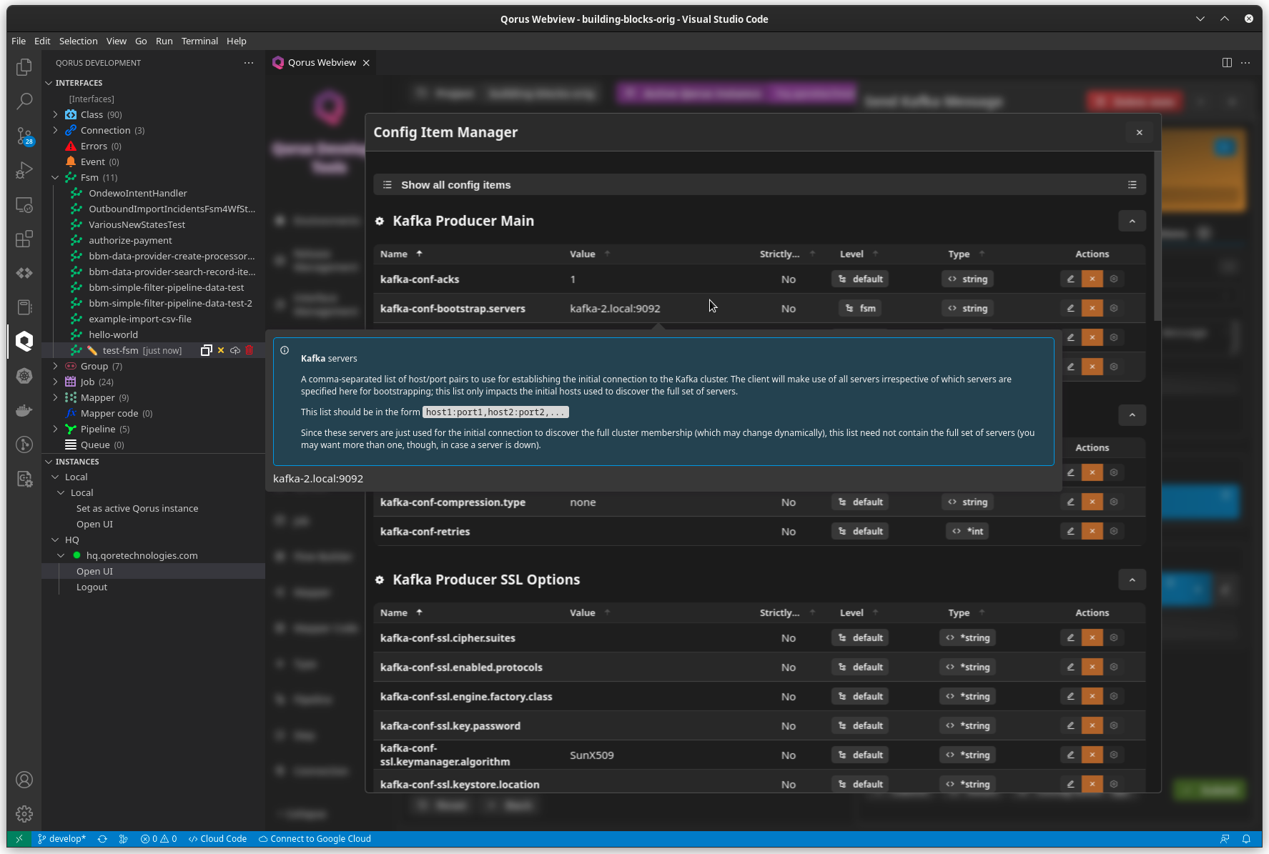Click orange X for kafka-conf-ssl.enabled.protocols
The height and width of the screenshot is (854, 1269).
coord(1092,667)
